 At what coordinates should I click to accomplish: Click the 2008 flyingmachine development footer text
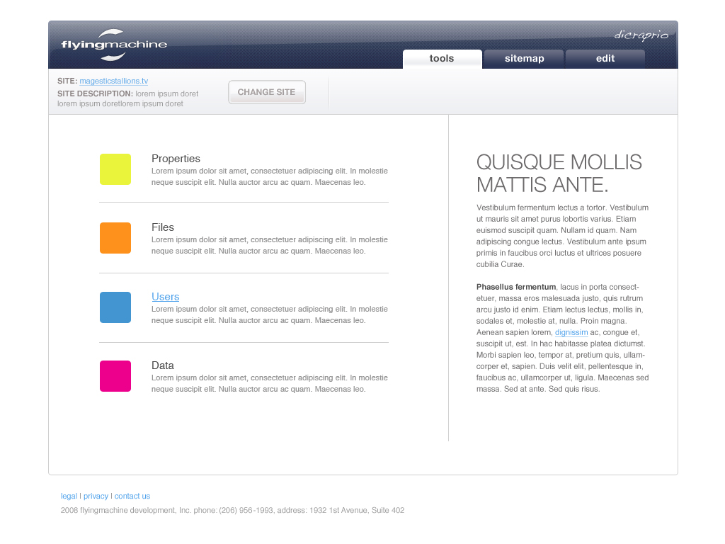(x=232, y=510)
